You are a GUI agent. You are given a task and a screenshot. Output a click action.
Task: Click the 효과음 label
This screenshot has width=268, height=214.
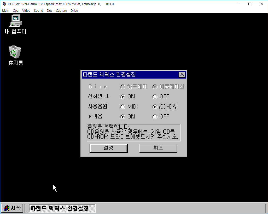click(x=95, y=116)
